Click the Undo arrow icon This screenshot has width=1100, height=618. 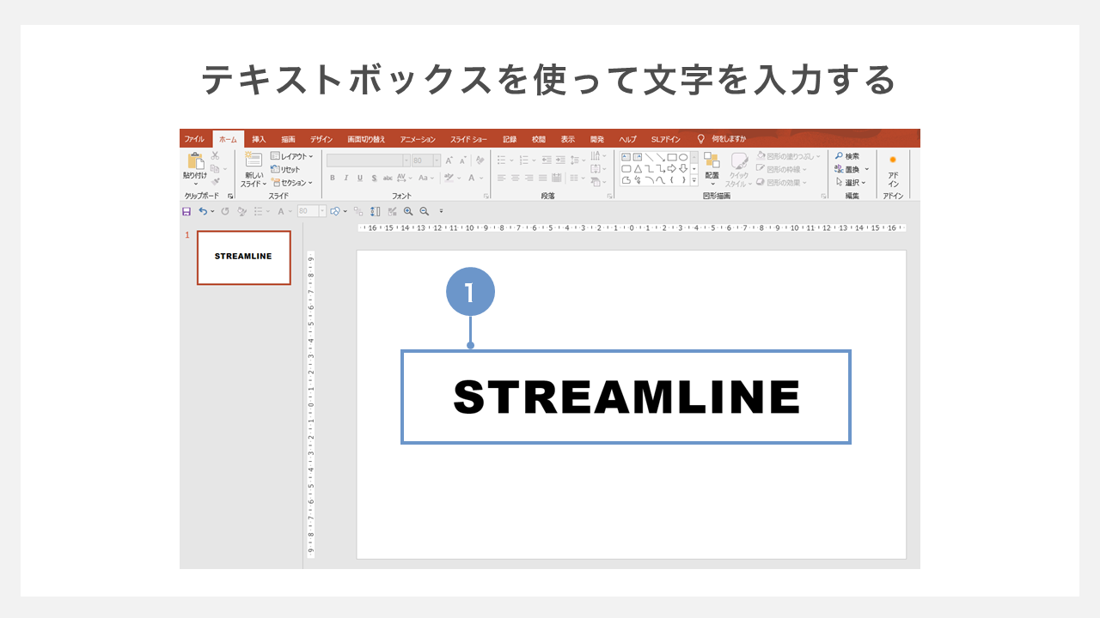pyautogui.click(x=204, y=211)
